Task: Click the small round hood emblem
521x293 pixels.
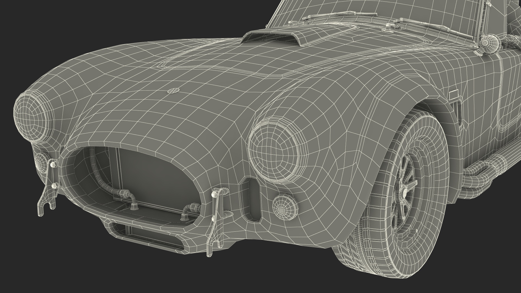Action: coord(174,90)
